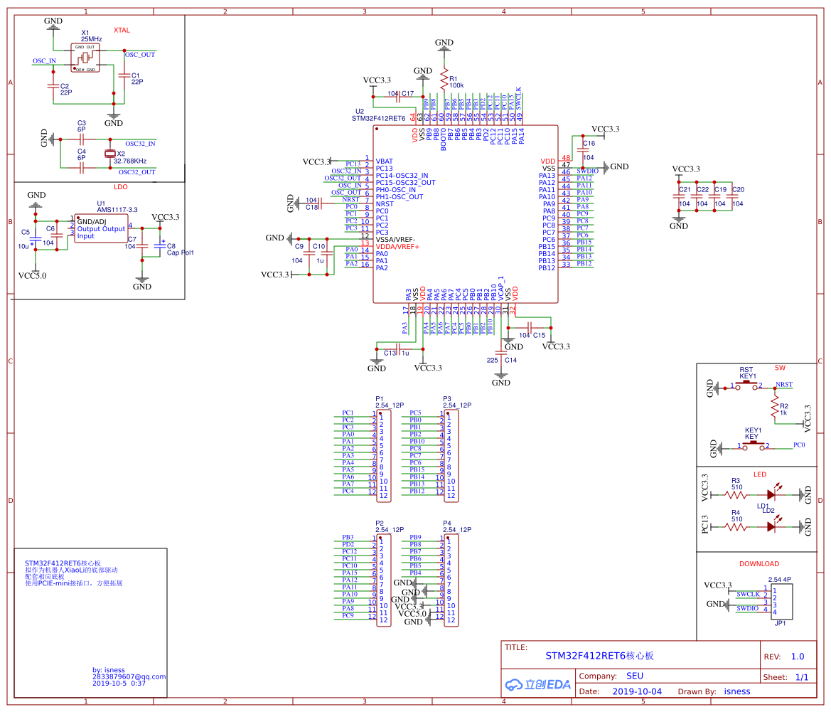831x712 pixels.
Task: Select header P2 2.54_12P connector body
Action: coord(384,580)
